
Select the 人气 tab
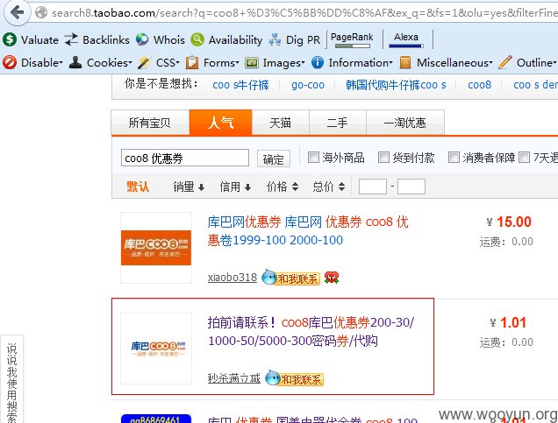[x=220, y=123]
